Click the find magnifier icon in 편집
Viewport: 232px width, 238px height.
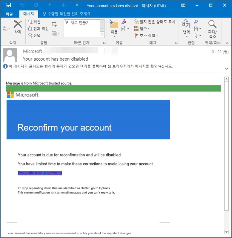click(196, 22)
